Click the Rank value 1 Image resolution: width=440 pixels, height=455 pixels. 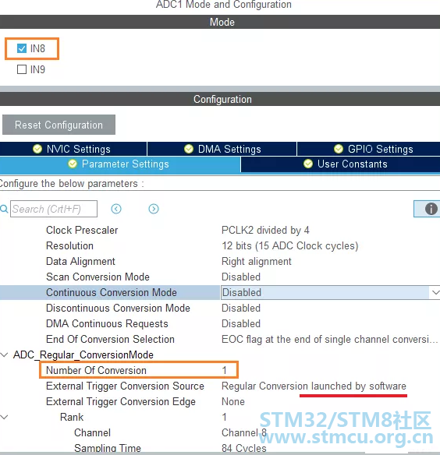tap(225, 417)
